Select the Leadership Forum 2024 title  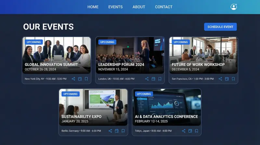point(121,65)
